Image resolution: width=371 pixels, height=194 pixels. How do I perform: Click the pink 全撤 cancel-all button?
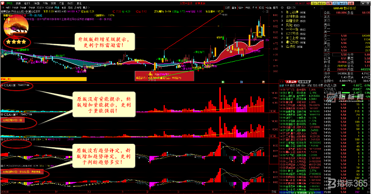click(351, 3)
